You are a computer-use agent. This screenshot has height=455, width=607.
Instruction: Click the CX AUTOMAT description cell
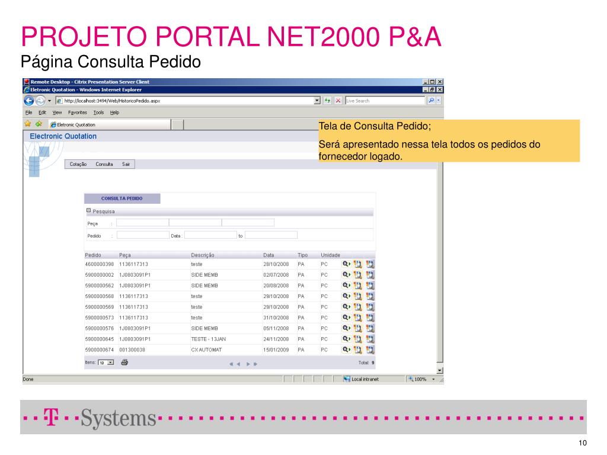click(x=206, y=350)
